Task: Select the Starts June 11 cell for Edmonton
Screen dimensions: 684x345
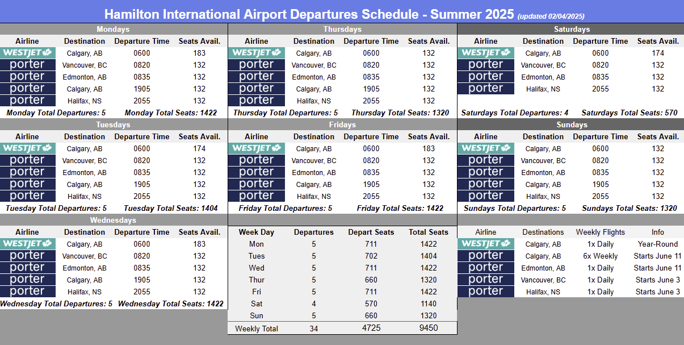Action: pos(657,268)
